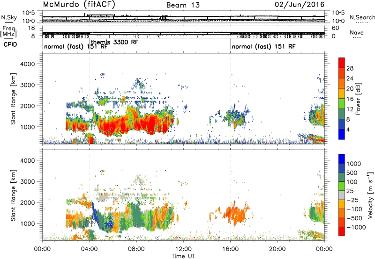Click the gray ±25 velocity colorbar segment
This screenshot has width=375, height=259.
coord(342,195)
